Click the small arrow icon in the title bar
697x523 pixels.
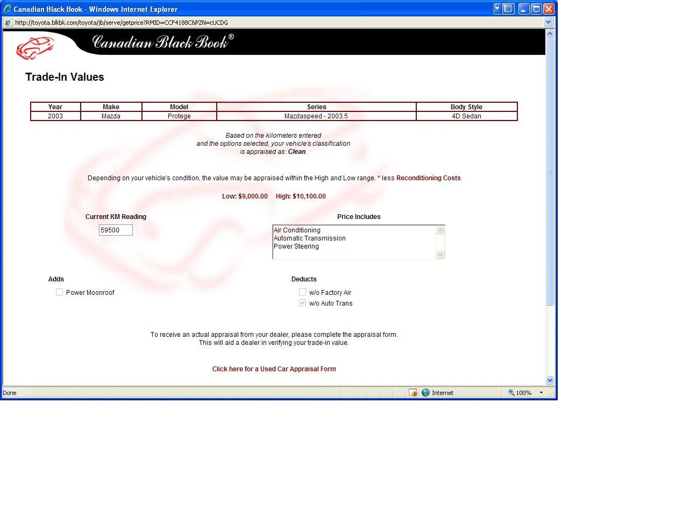497,9
